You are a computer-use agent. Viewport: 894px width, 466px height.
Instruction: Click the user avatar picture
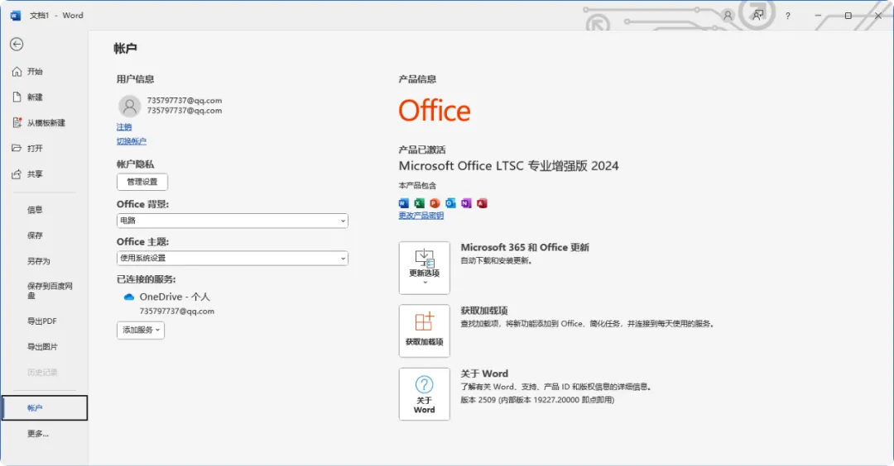pos(129,106)
